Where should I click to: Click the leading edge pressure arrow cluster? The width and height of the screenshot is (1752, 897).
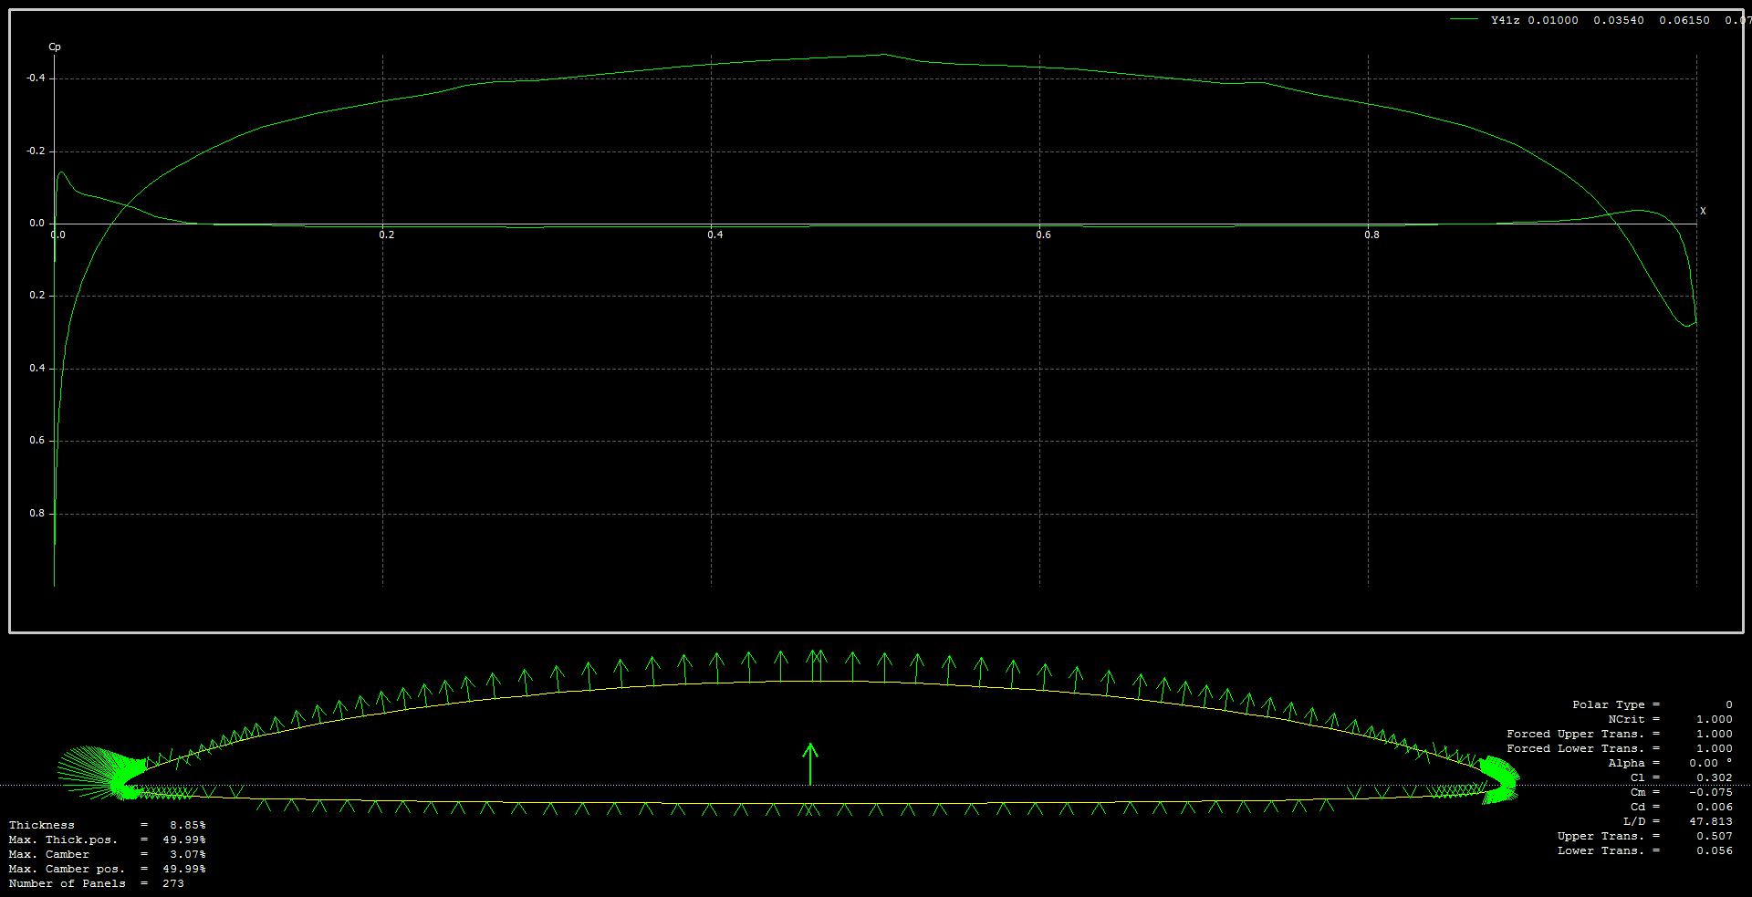pos(96,774)
